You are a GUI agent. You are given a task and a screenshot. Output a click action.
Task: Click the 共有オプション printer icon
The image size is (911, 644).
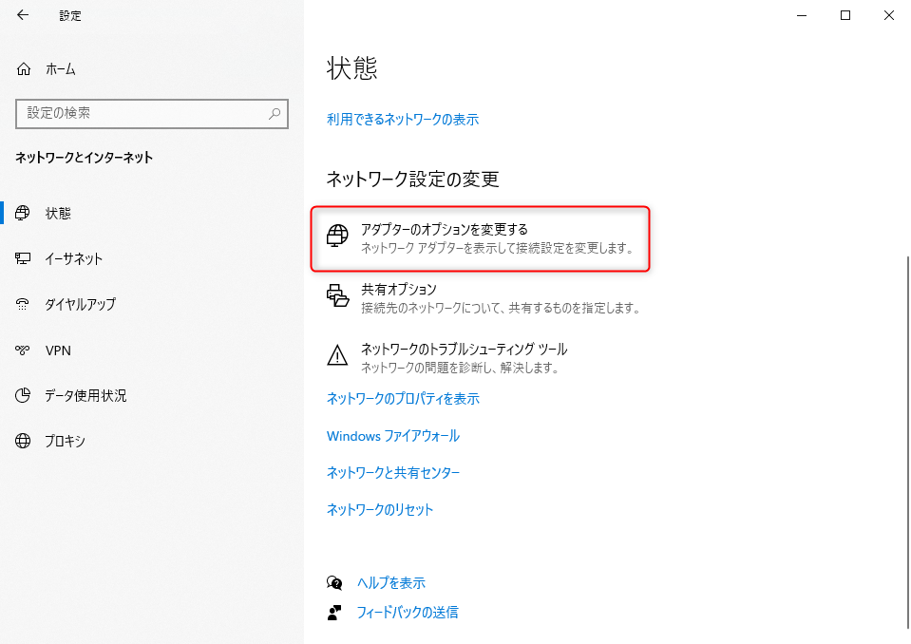tap(337, 295)
